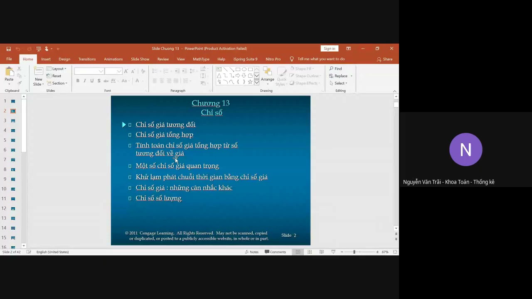
Task: Select slide 10 thumbnail
Action: pyautogui.click(x=13, y=189)
